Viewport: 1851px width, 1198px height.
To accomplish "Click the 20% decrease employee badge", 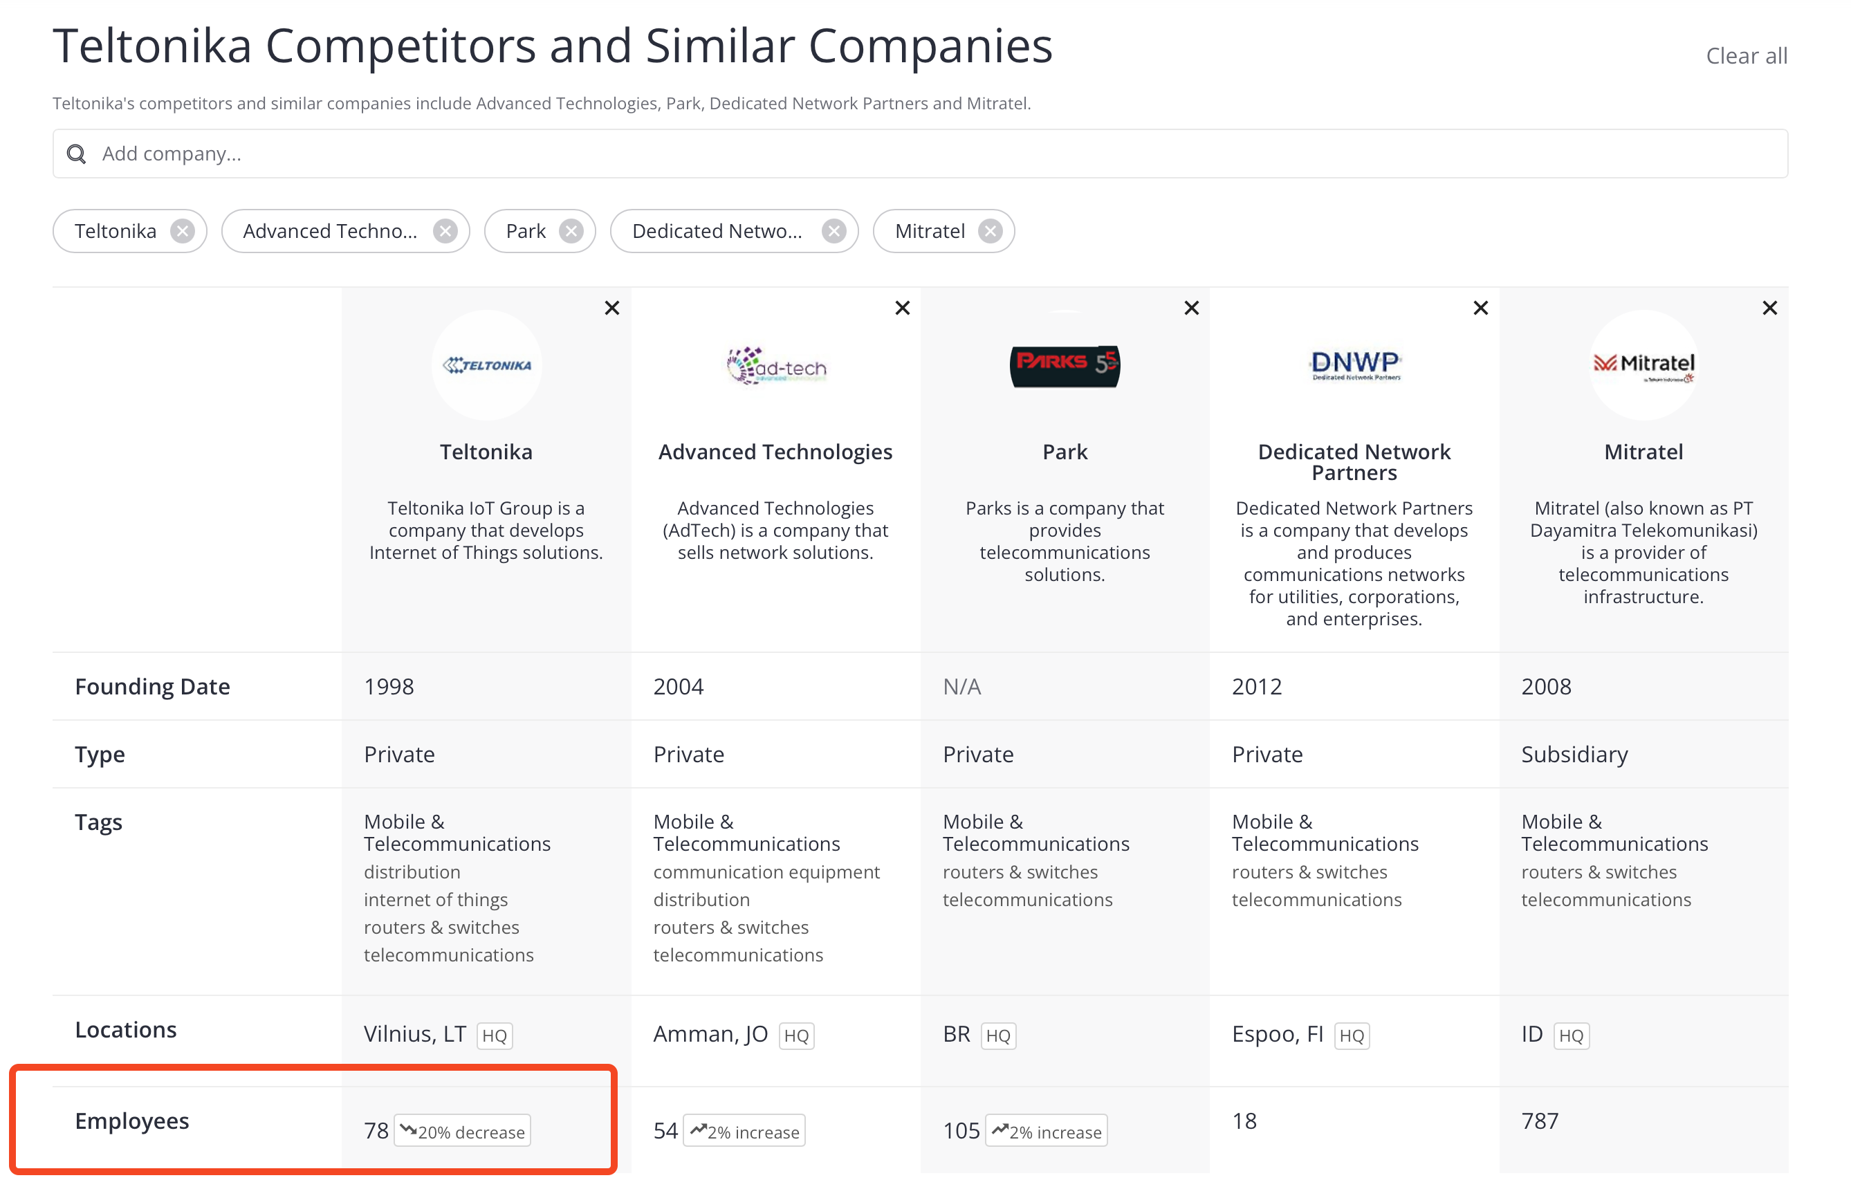I will click(463, 1131).
